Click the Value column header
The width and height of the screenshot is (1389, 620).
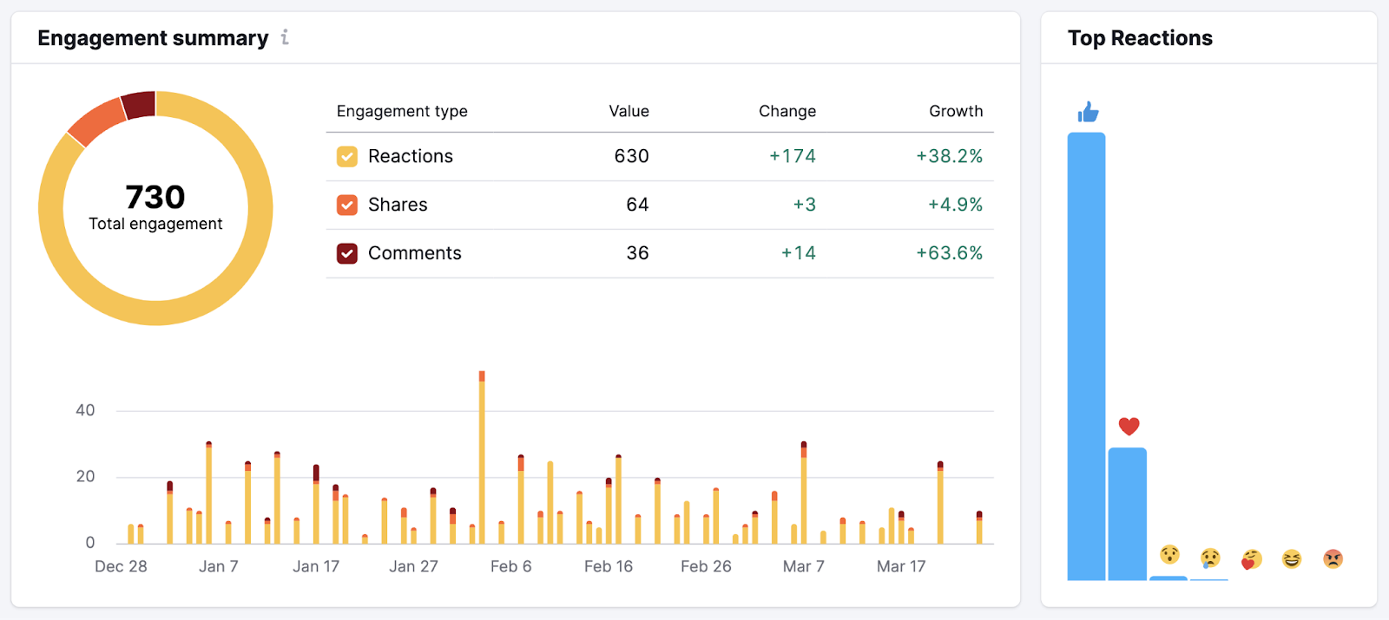(629, 111)
